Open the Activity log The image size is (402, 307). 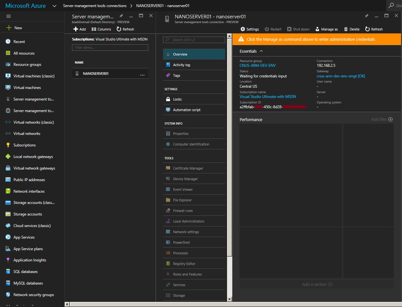194,65
